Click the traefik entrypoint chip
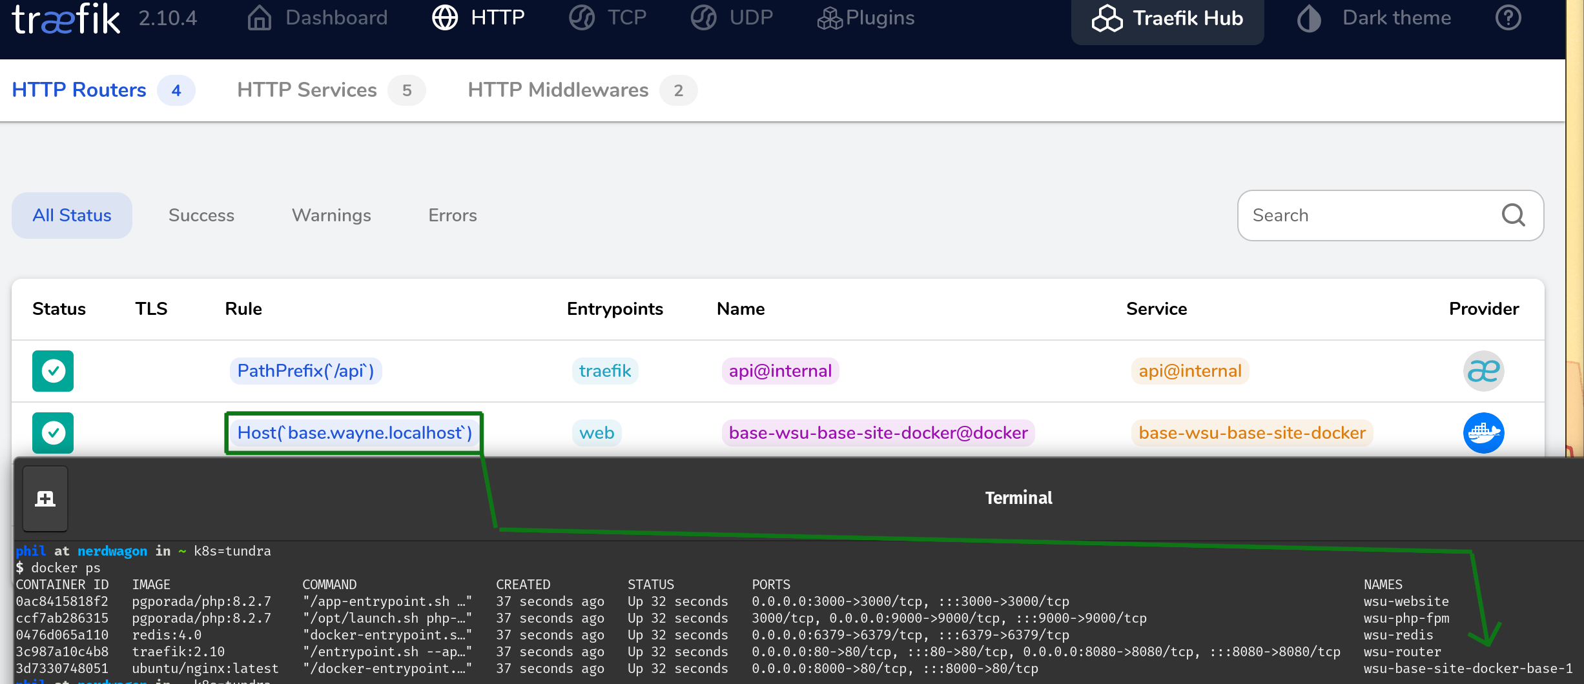 click(x=605, y=371)
